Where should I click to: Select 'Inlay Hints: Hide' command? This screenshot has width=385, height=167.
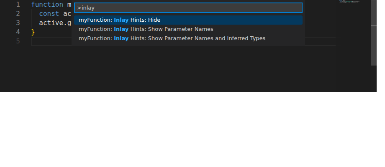pos(188,20)
